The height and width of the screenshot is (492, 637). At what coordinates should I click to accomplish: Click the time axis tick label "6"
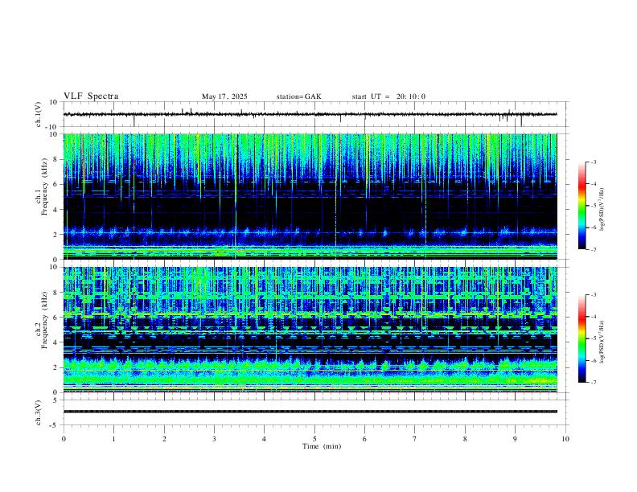[364, 439]
